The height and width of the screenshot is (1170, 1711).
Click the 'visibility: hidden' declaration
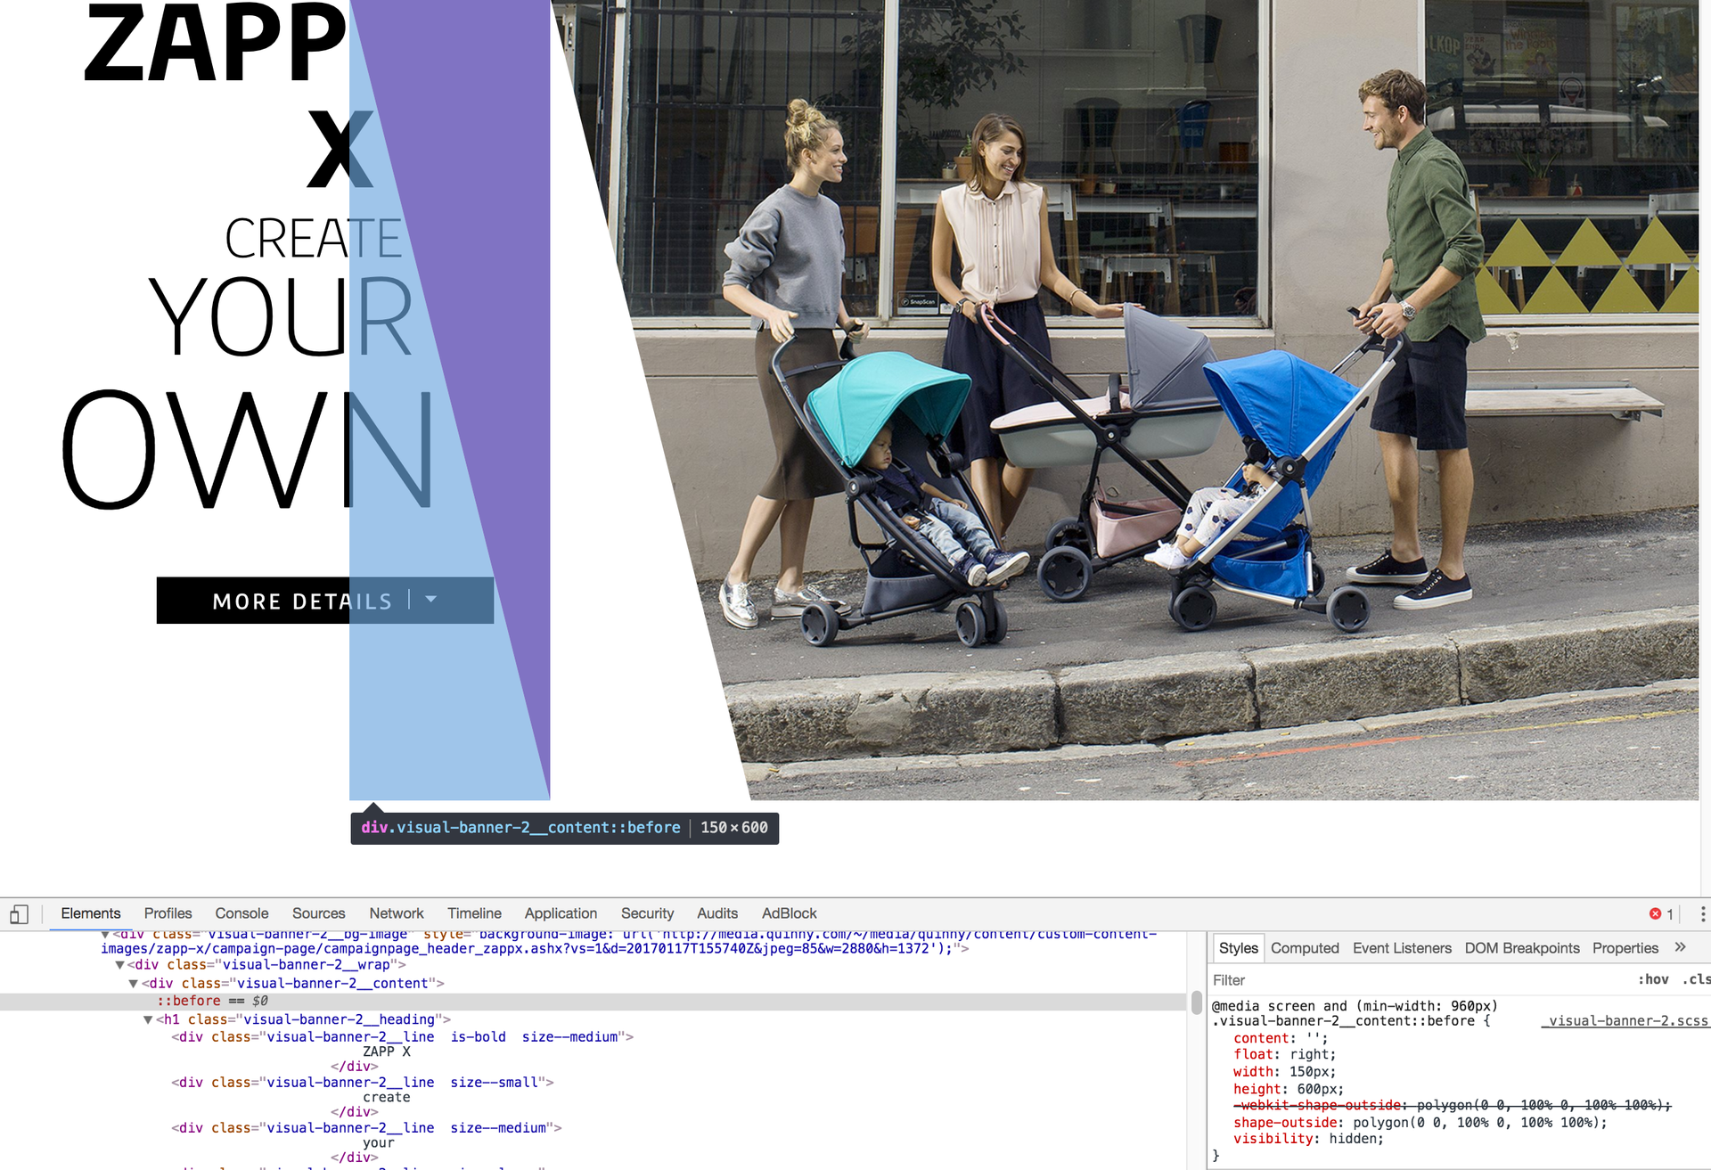1308,1139
